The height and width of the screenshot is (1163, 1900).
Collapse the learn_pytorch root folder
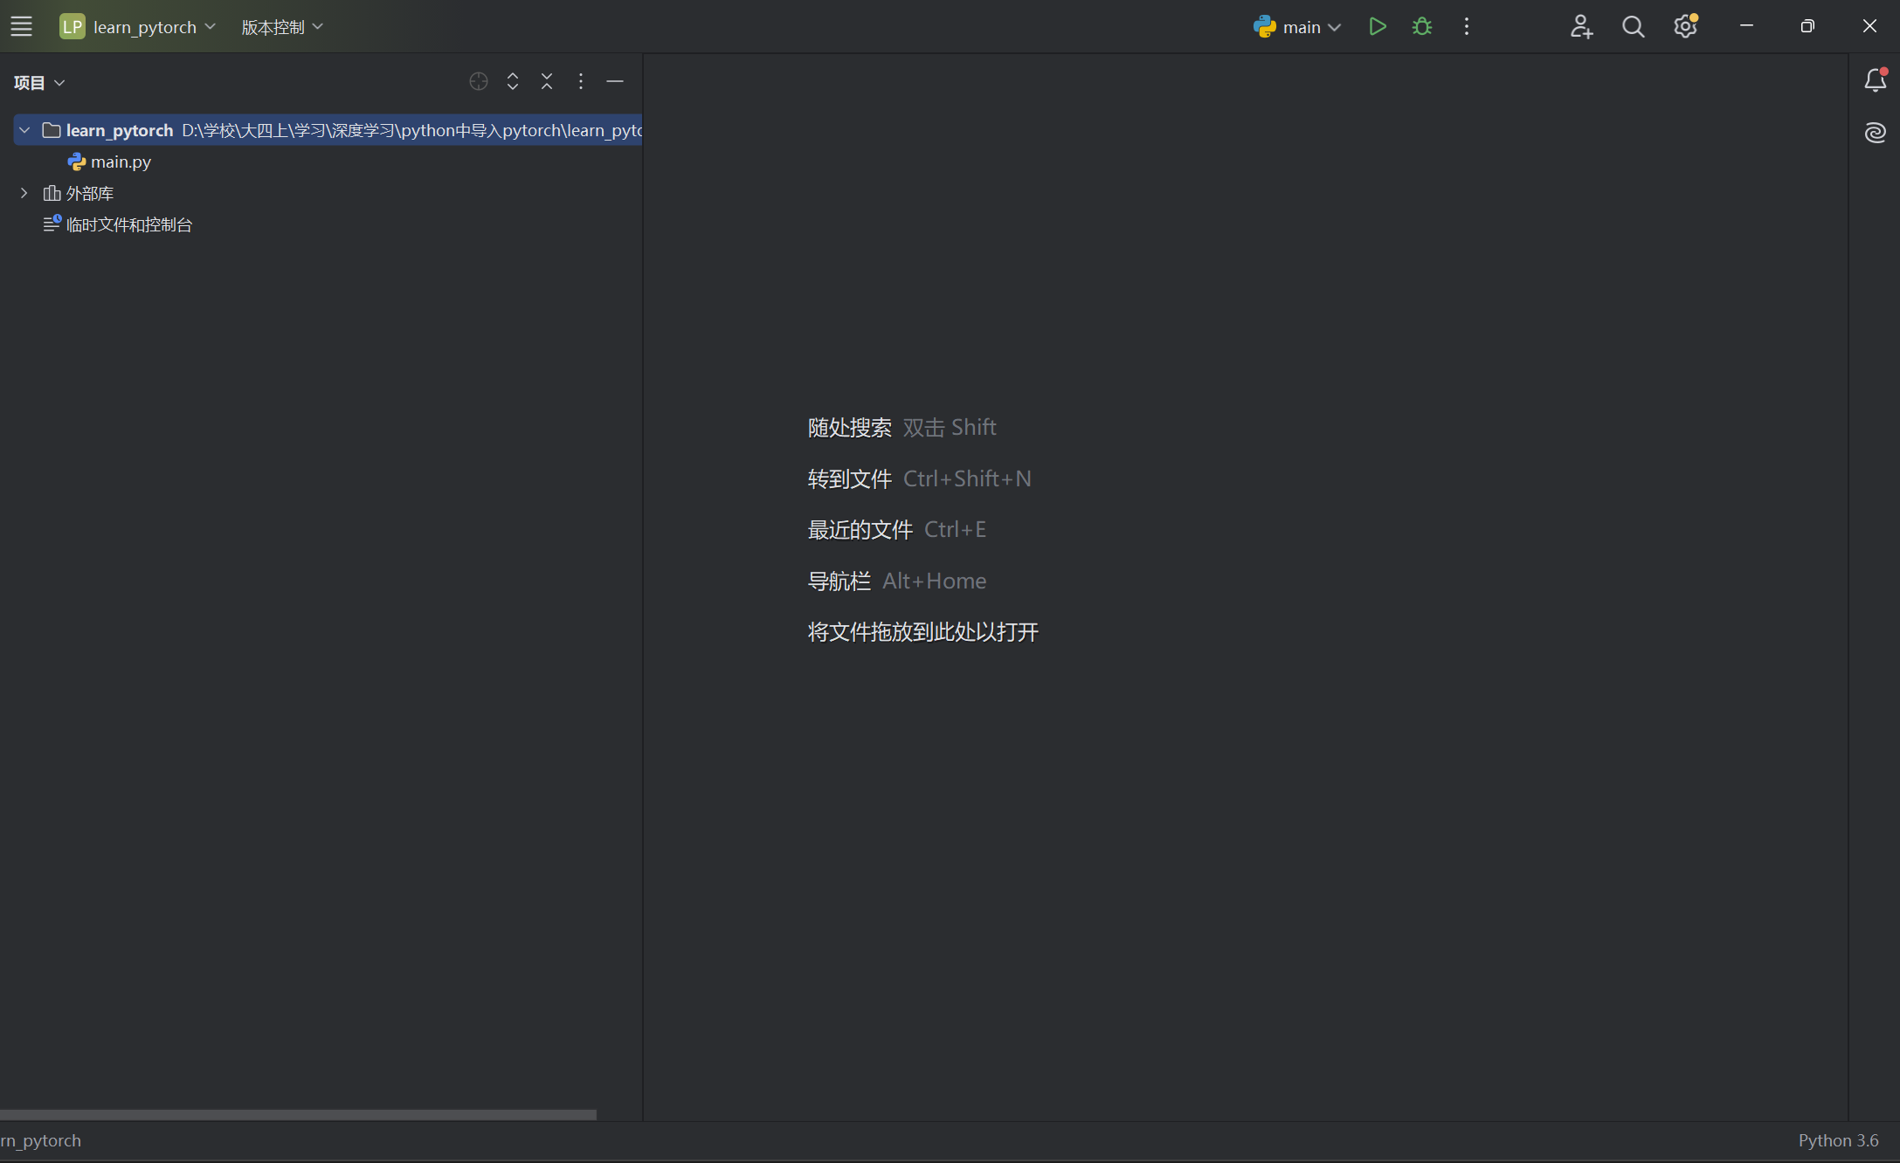[x=24, y=130]
